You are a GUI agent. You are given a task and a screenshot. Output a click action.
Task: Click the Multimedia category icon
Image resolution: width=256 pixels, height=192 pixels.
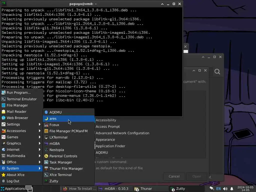point(3,156)
